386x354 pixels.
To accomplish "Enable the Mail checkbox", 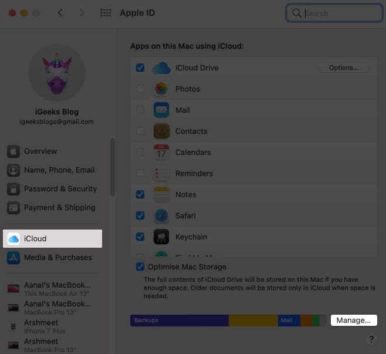I will 140,110.
